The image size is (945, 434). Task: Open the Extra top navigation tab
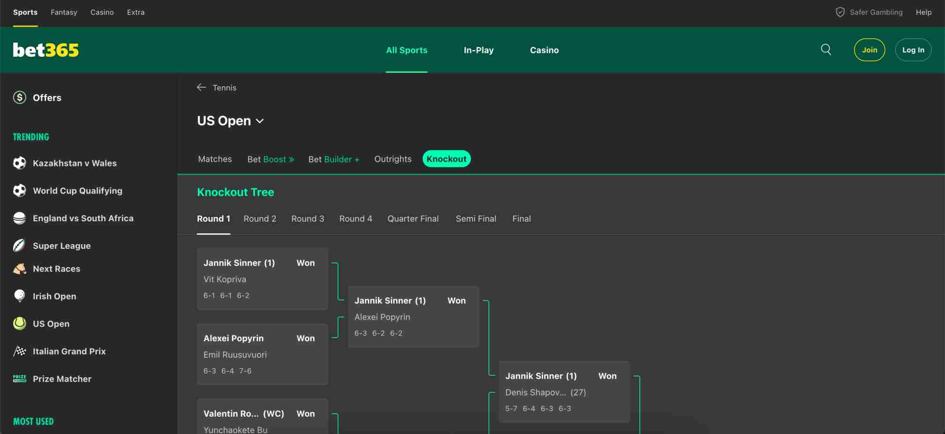[x=136, y=12]
